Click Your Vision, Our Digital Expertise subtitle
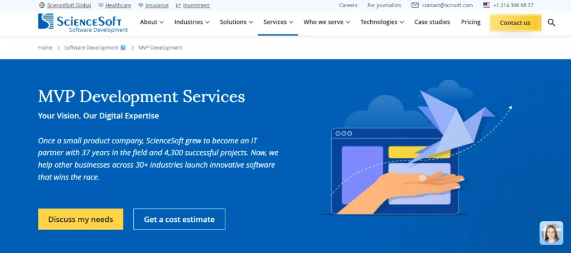The height and width of the screenshot is (253, 571). click(x=98, y=116)
